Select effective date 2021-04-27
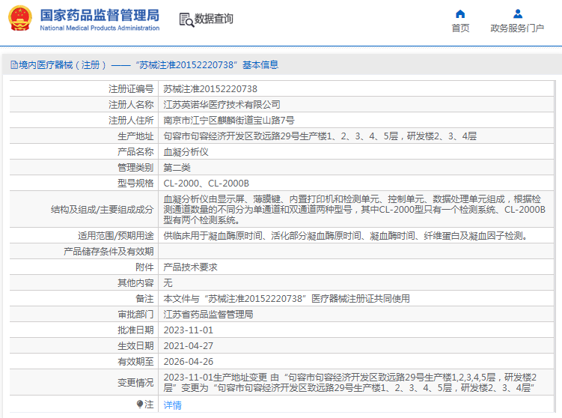 click(x=188, y=346)
